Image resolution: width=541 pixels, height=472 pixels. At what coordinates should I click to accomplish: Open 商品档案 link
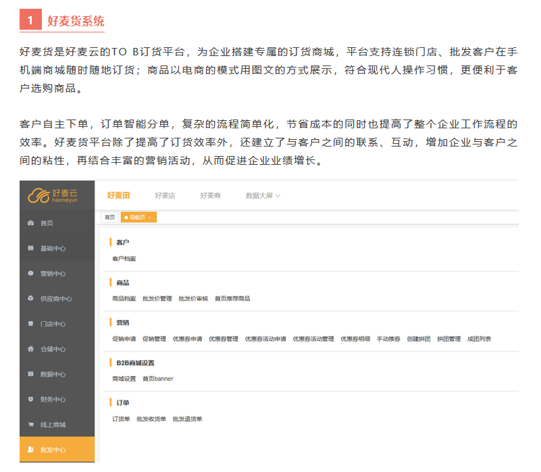coord(124,298)
